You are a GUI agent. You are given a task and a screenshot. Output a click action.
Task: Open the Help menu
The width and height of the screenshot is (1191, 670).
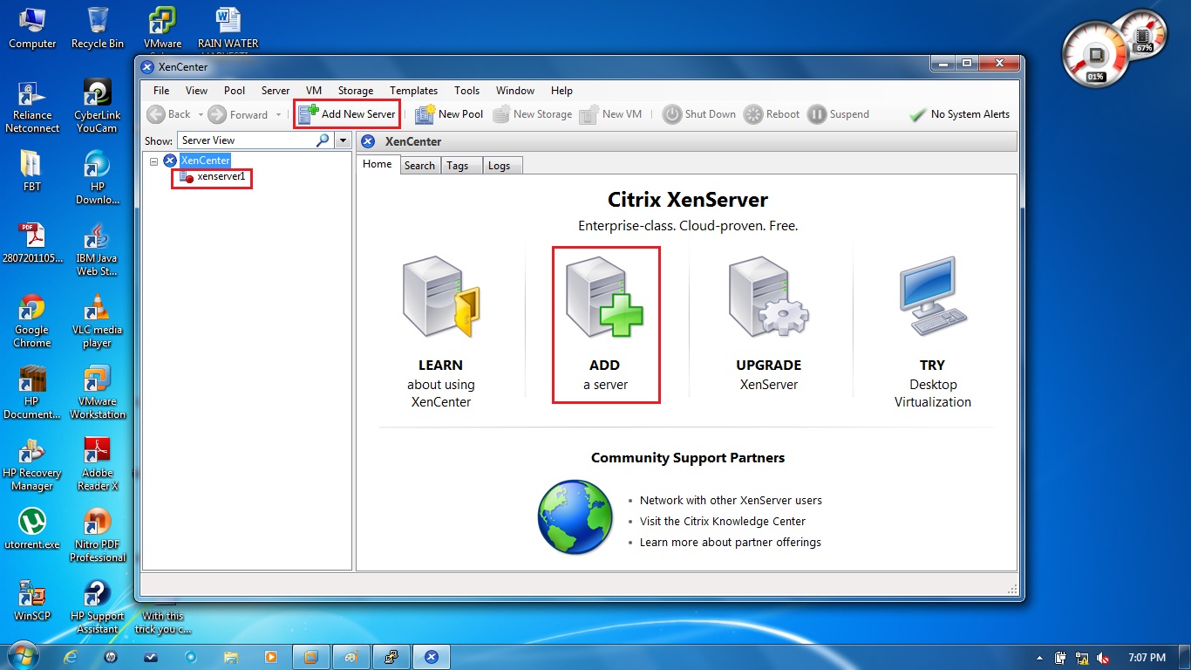coord(561,91)
